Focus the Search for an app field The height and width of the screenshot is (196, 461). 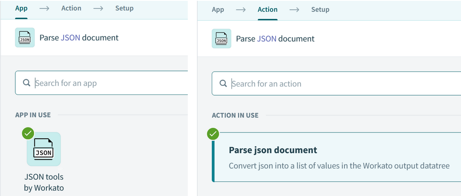pos(102,83)
